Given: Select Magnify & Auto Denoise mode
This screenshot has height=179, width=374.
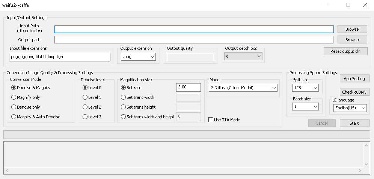Looking at the screenshot, I should [x=36, y=117].
